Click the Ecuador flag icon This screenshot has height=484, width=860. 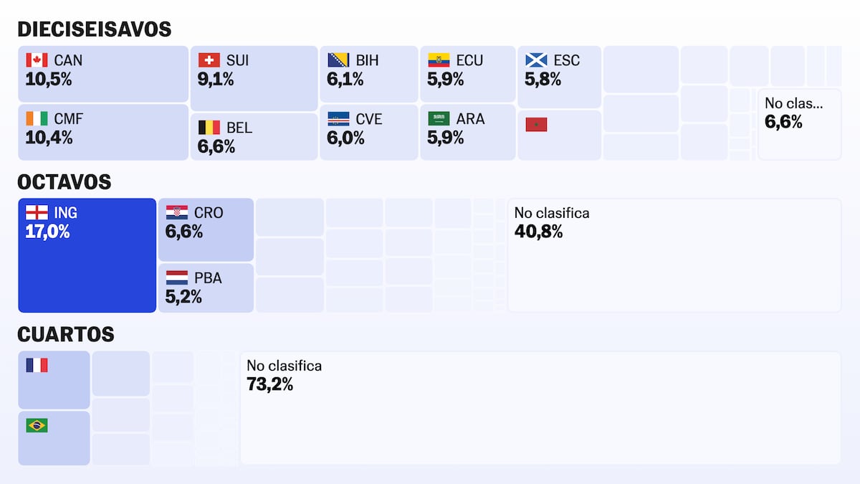pos(439,60)
